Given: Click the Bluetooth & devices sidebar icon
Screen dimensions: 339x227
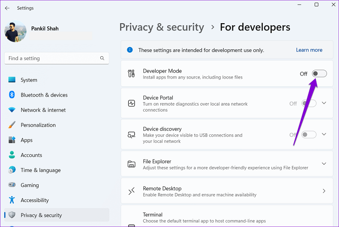Looking at the screenshot, I should pyautogui.click(x=12, y=95).
